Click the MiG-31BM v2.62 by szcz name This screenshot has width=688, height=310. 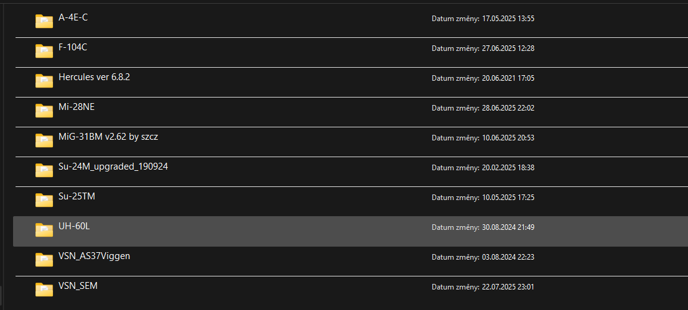click(x=108, y=137)
